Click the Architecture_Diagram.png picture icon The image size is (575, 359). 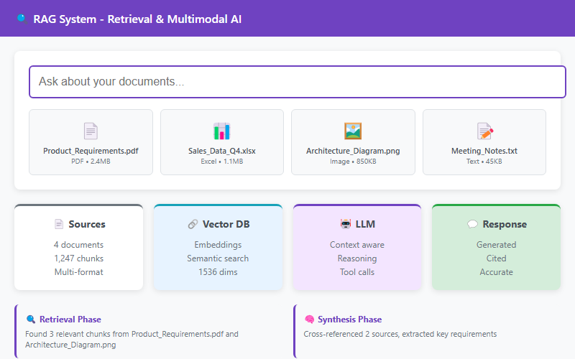click(x=353, y=131)
